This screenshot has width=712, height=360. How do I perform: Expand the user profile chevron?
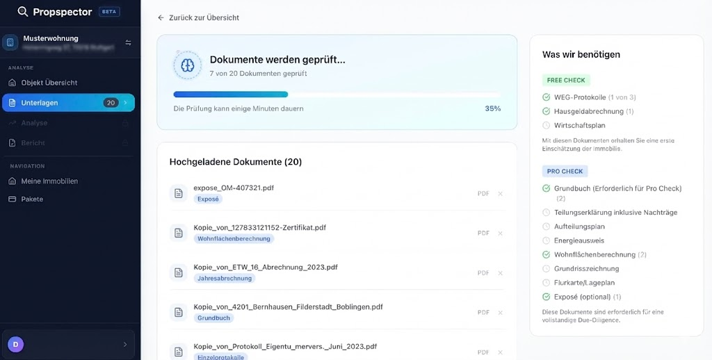click(125, 345)
